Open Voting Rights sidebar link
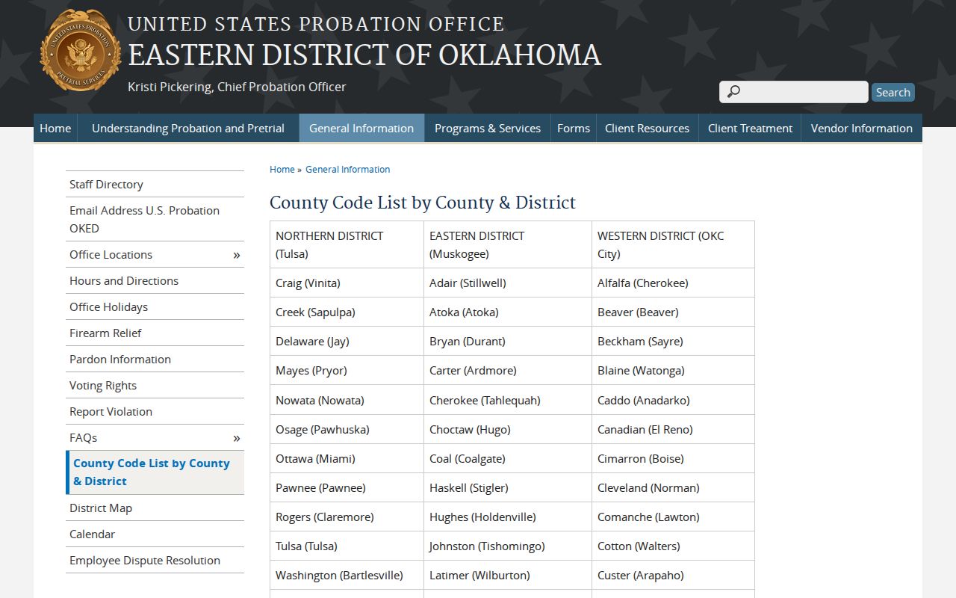The width and height of the screenshot is (956, 598). (x=155, y=386)
